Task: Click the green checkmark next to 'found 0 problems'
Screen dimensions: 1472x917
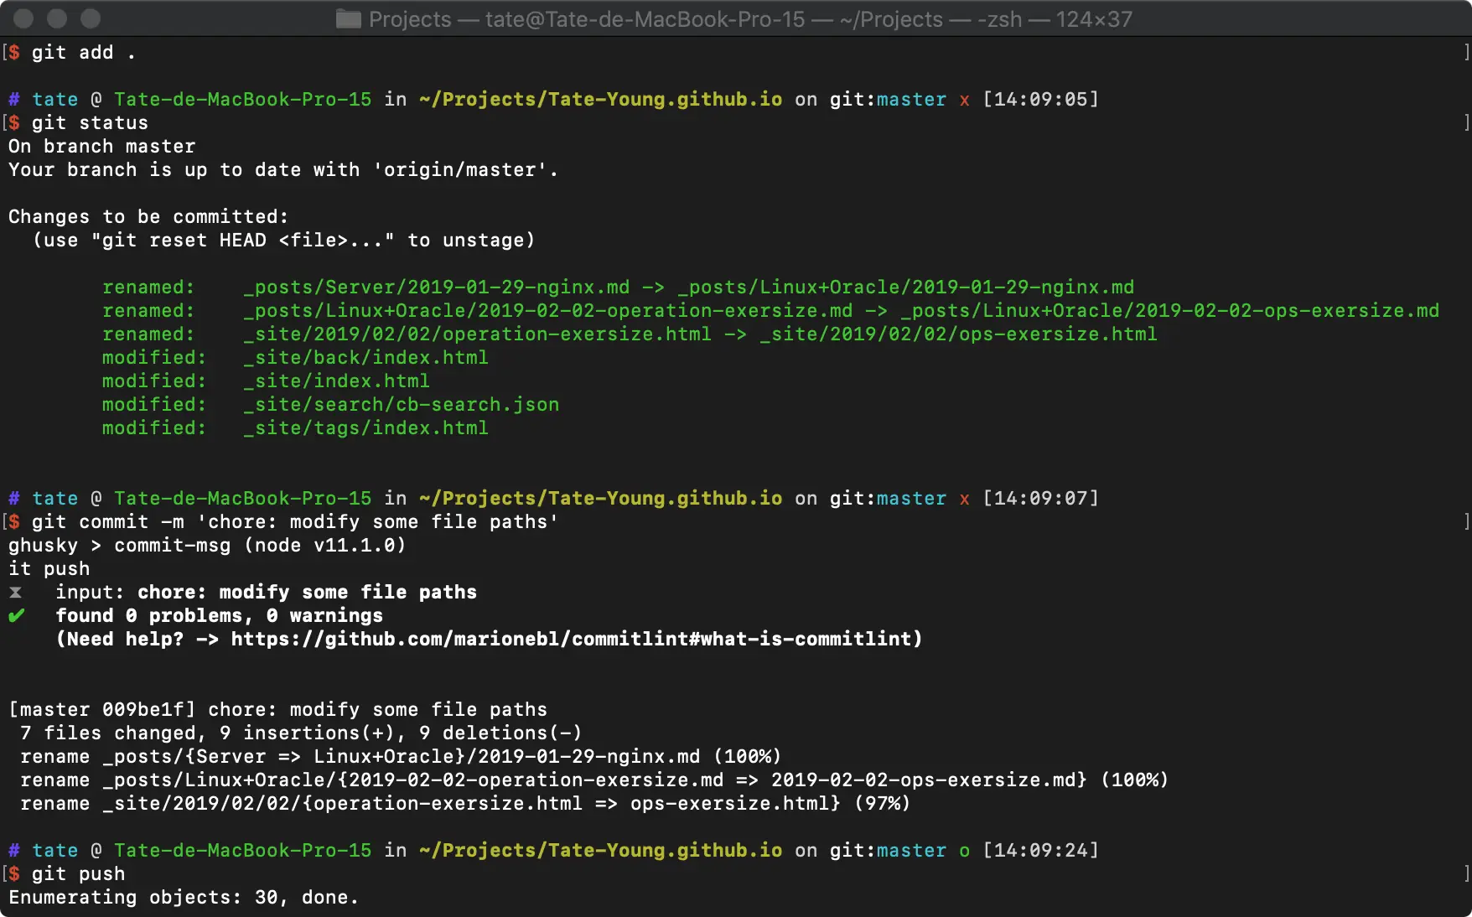Action: coord(17,615)
